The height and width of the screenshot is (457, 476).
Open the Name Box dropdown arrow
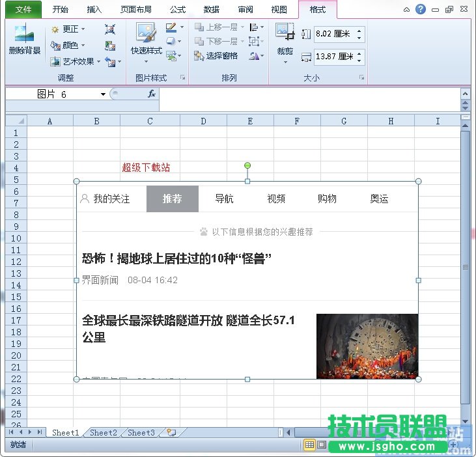coord(103,94)
